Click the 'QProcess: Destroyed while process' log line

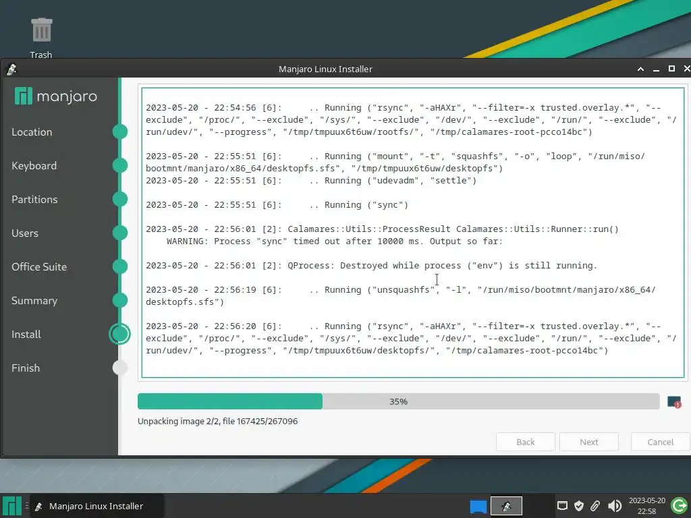372,266
